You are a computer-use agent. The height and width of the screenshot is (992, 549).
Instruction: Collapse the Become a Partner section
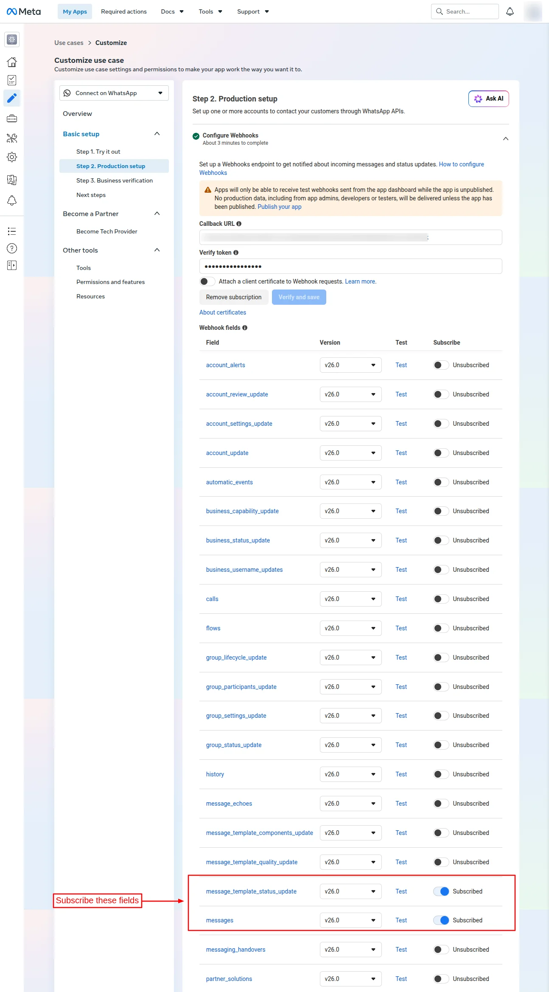[x=157, y=214]
